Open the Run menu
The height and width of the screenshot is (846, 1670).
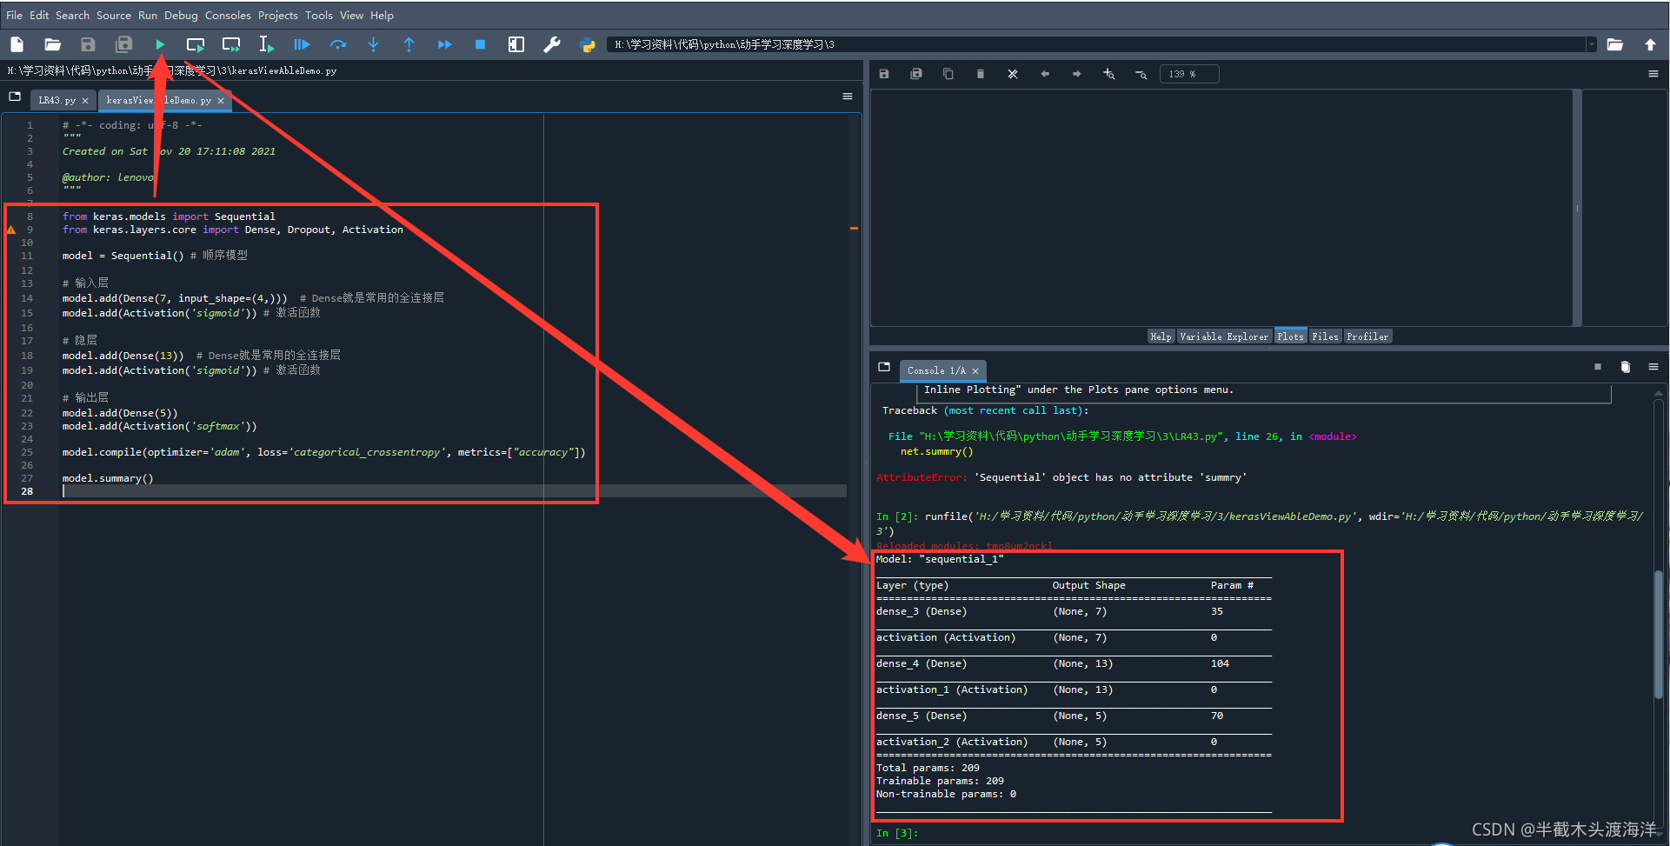(x=148, y=15)
